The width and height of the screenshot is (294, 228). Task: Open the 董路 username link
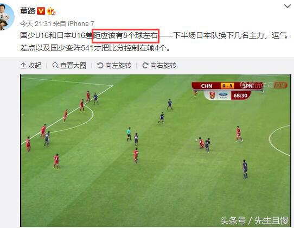[28, 11]
